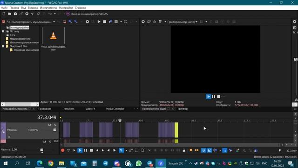Expand track 1 controls chevron
The image size is (298, 168).
[9, 137]
